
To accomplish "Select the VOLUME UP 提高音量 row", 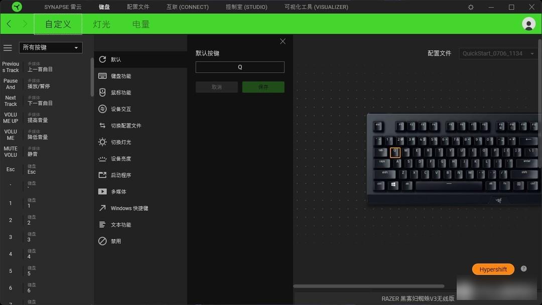I will (x=46, y=118).
